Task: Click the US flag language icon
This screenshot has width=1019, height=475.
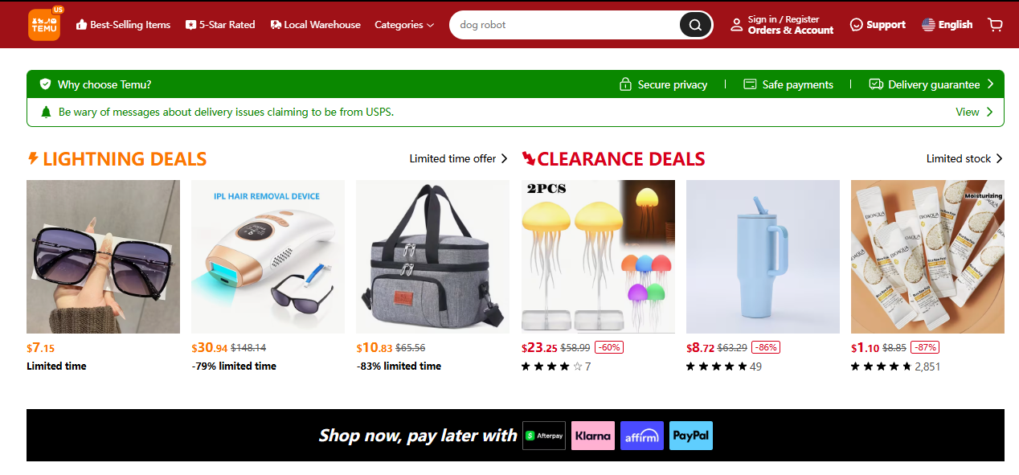Action: (x=928, y=25)
